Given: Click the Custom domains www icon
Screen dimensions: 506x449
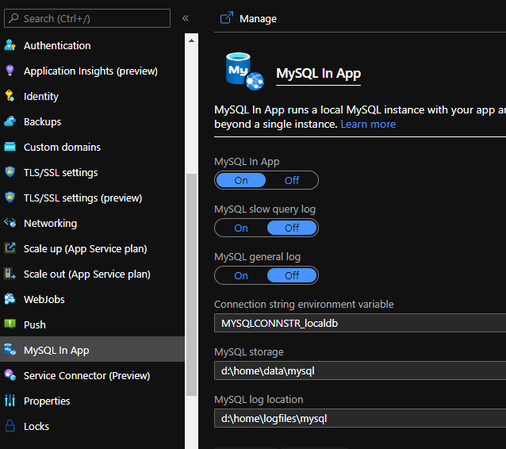Looking at the screenshot, I should point(10,147).
